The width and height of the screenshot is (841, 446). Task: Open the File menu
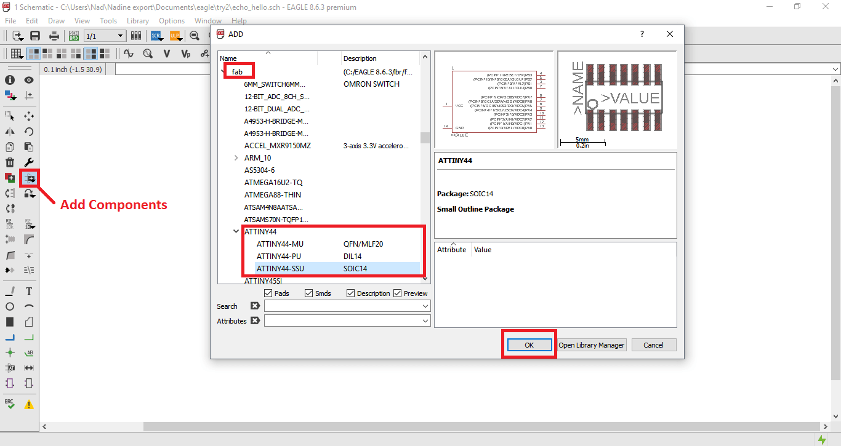pos(10,21)
